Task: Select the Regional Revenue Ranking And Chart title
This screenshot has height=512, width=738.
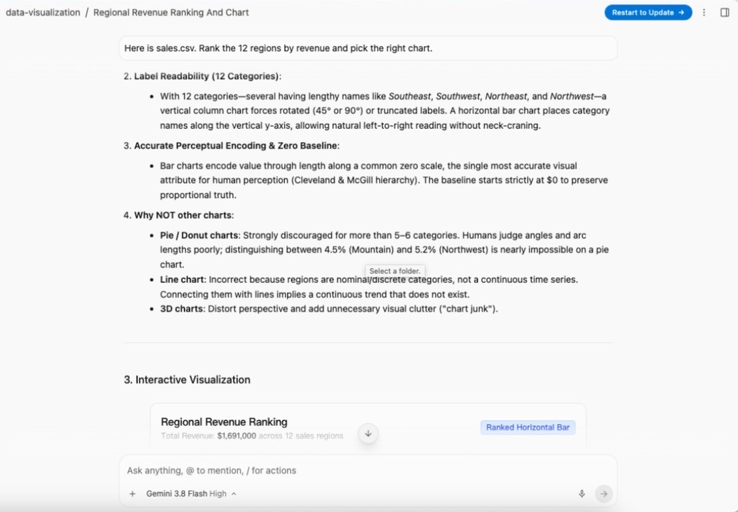Action: click(x=171, y=13)
